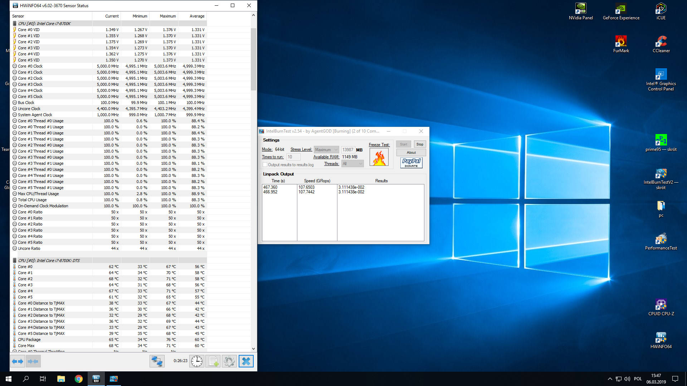The width and height of the screenshot is (687, 386).
Task: Open the HWiNFO gear settings icon
Action: click(x=229, y=361)
